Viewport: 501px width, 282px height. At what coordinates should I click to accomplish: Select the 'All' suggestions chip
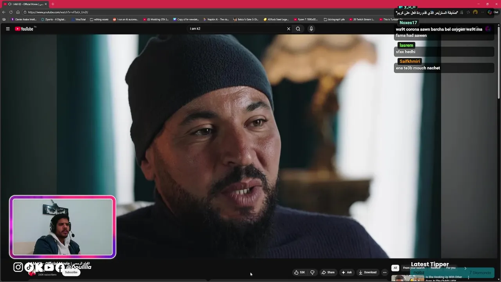(x=395, y=268)
